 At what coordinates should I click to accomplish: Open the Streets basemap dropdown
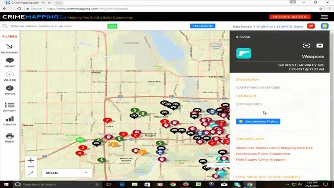click(x=67, y=173)
